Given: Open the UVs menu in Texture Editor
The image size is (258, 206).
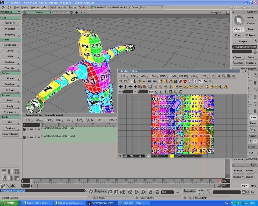Looking at the screenshot, I should [x=204, y=76].
